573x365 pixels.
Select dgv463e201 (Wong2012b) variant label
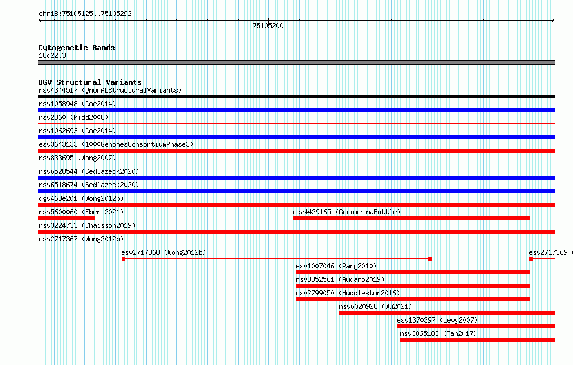[x=81, y=198]
